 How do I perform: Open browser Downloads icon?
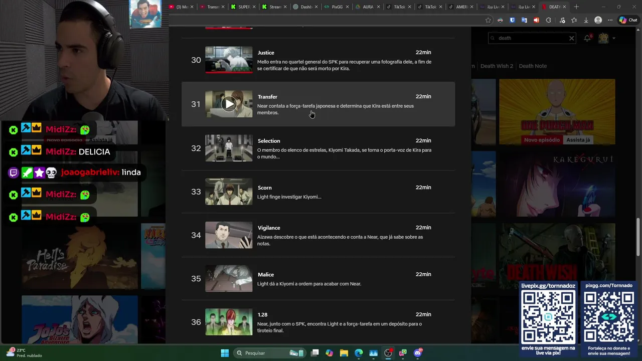click(586, 20)
